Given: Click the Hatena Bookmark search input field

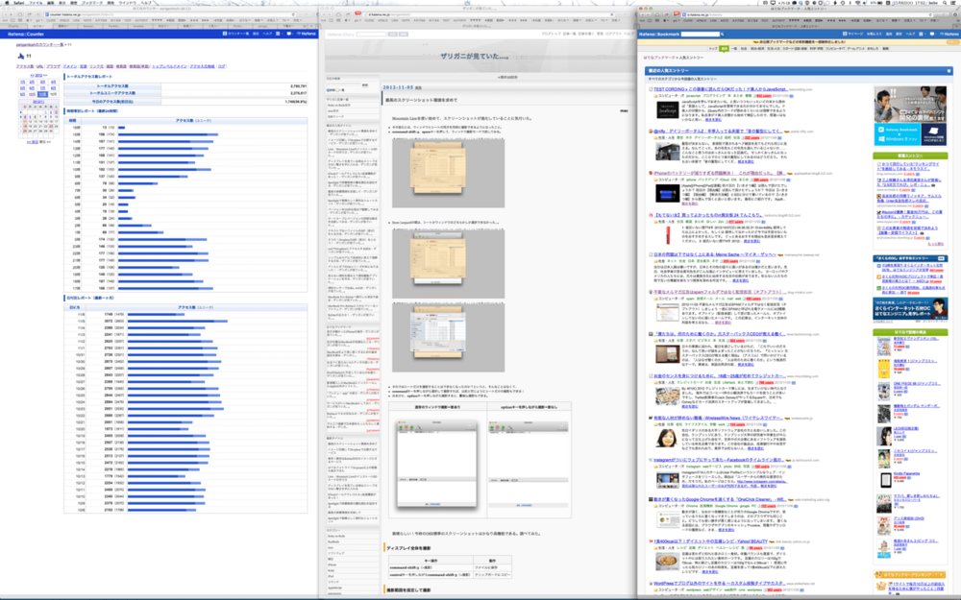Looking at the screenshot, I should pyautogui.click(x=700, y=34).
